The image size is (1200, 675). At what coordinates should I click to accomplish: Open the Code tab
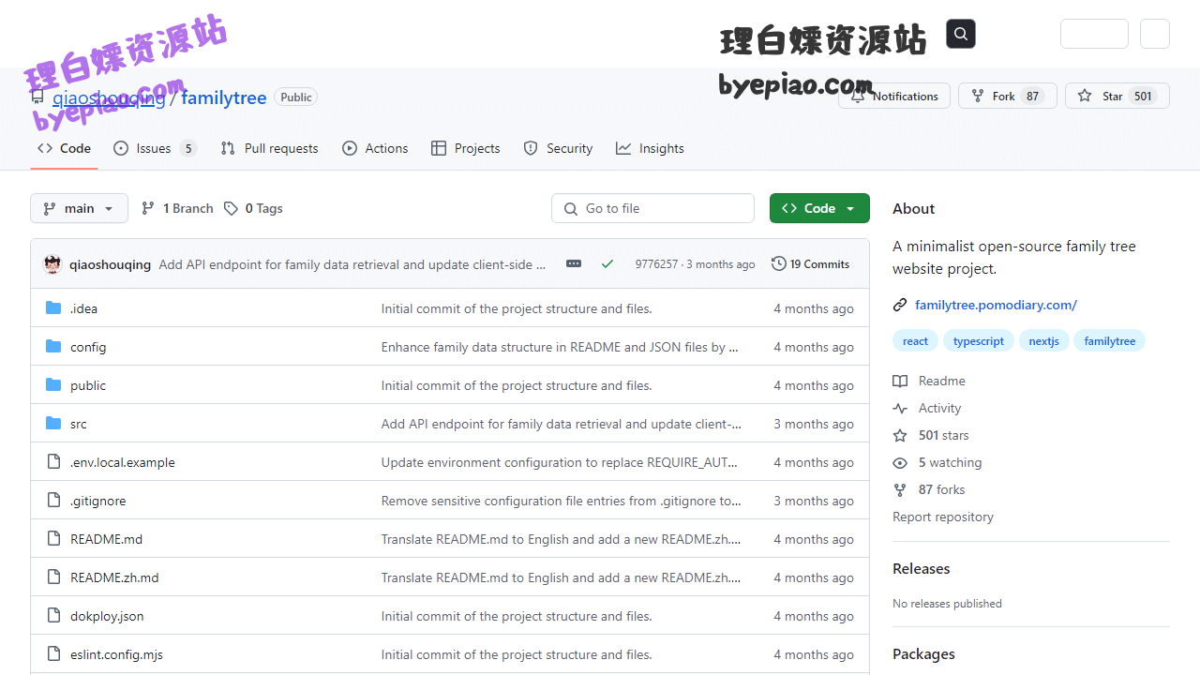click(64, 148)
